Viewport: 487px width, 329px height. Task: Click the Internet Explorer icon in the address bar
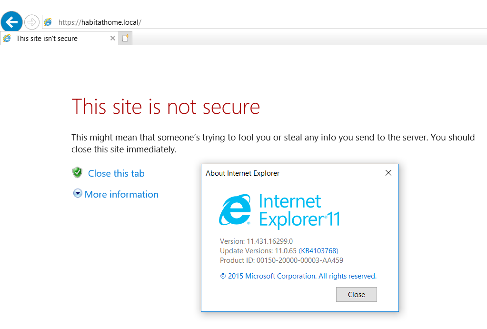pyautogui.click(x=48, y=21)
